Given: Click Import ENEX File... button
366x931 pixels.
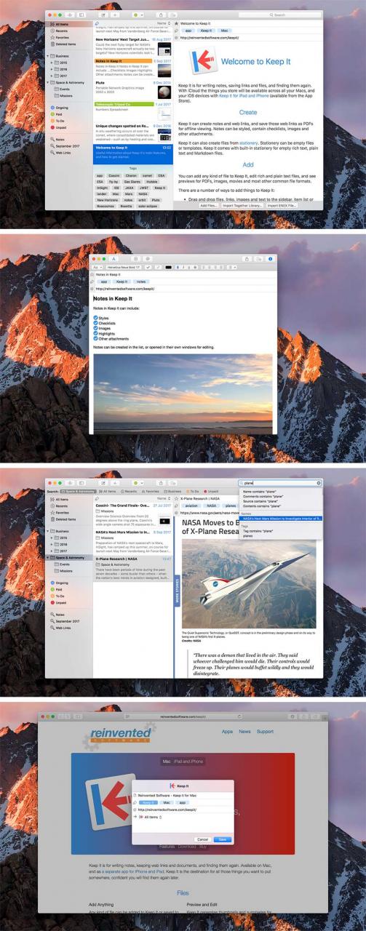Looking at the screenshot, I should [282, 206].
